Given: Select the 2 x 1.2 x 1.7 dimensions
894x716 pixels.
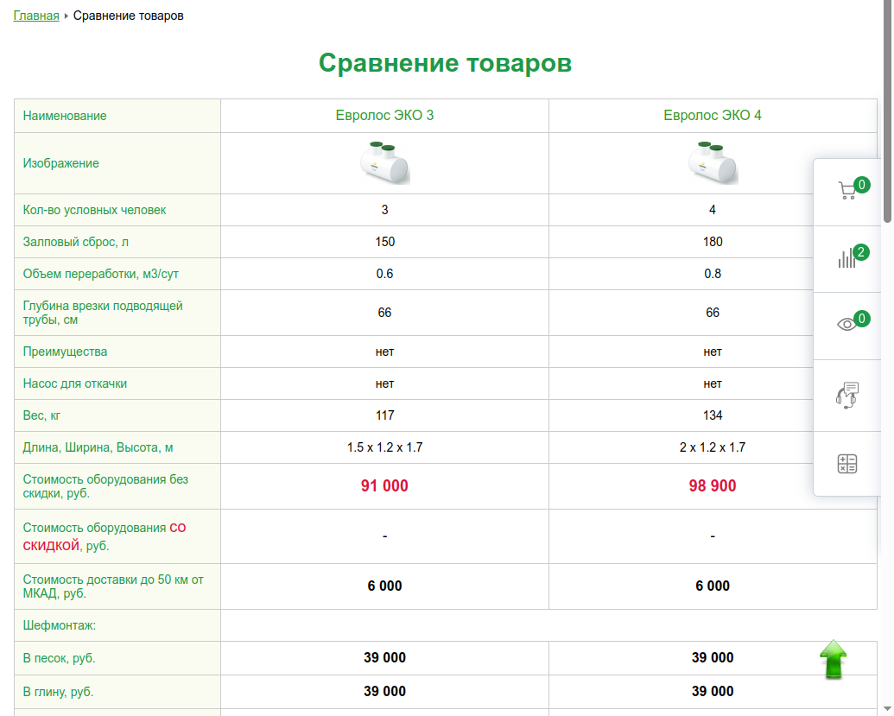Looking at the screenshot, I should tap(713, 447).
